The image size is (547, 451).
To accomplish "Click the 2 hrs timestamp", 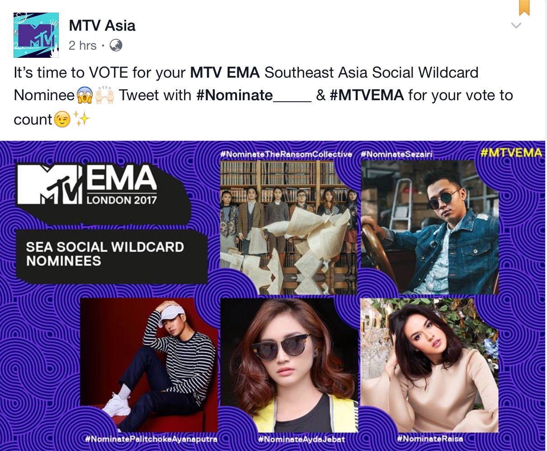I will 83,46.
